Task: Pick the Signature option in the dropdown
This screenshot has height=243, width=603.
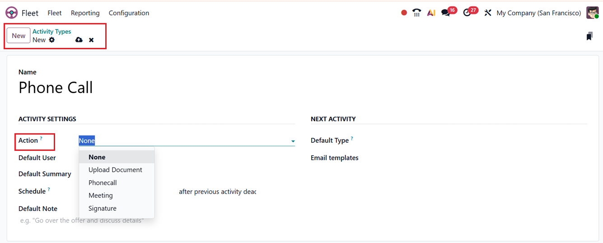Action: click(103, 208)
